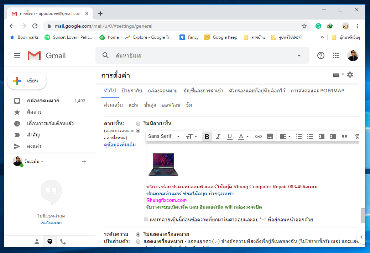This screenshot has height=253, width=370.
Task: Insert an image in the signature
Action: 270,136
